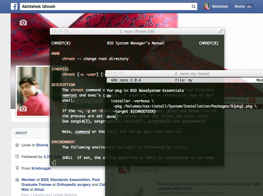Open the Shimla link
Viewport: 263px width, 196px height.
[x=42, y=145]
